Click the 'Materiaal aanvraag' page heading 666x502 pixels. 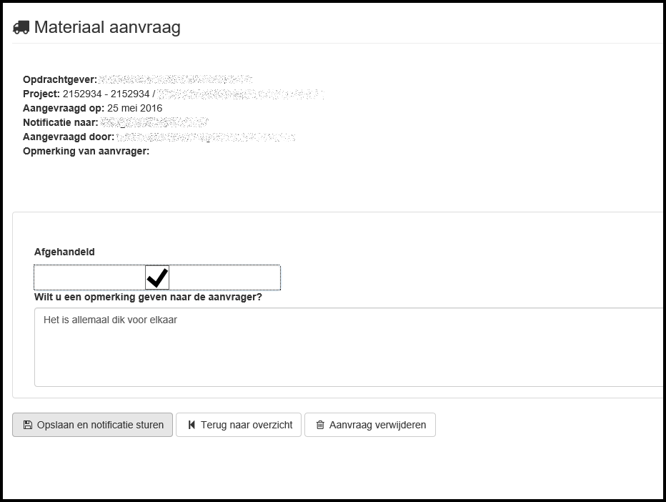point(107,28)
